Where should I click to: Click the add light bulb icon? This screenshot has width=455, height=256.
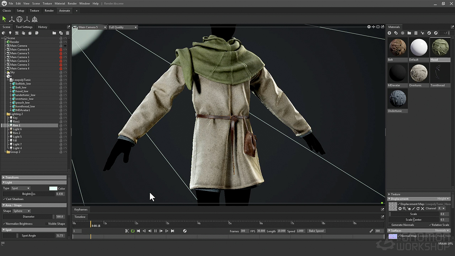[x=10, y=33]
